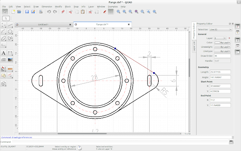Image resolution: width=241 pixels, height=151 pixels.
Task: Click the Save As icon
Action: coord(33,12)
